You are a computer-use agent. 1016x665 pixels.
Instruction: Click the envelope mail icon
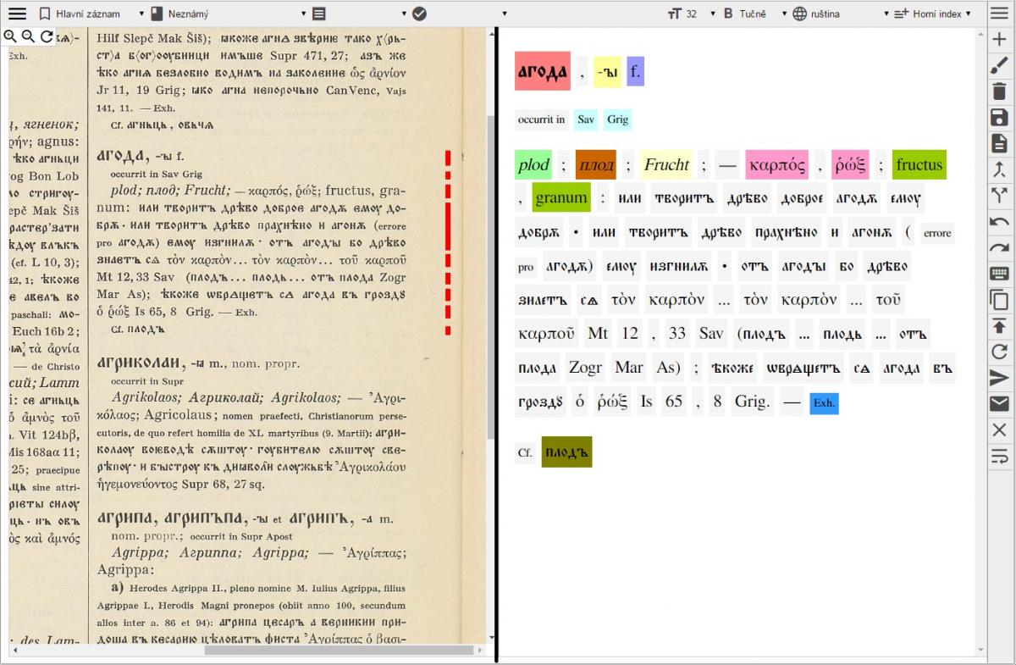(999, 404)
